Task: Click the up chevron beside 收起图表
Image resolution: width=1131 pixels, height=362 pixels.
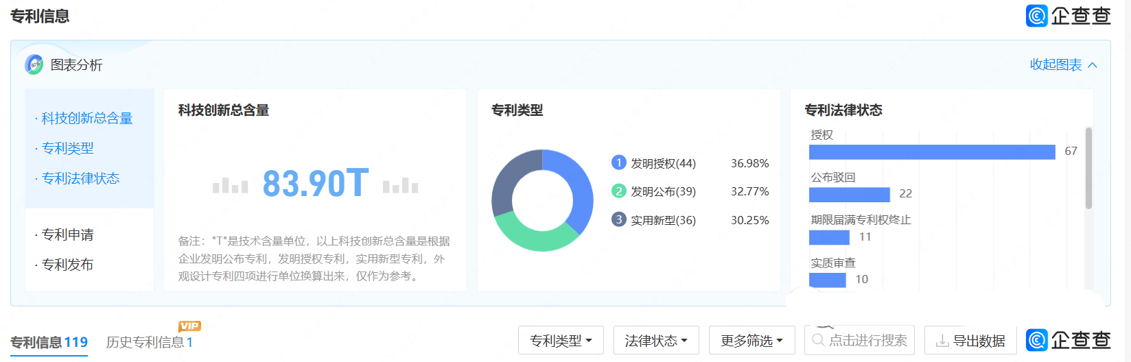Action: coord(1093,65)
